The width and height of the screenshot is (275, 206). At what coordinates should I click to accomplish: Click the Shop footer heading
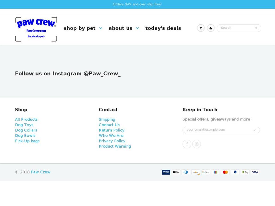click(21, 110)
